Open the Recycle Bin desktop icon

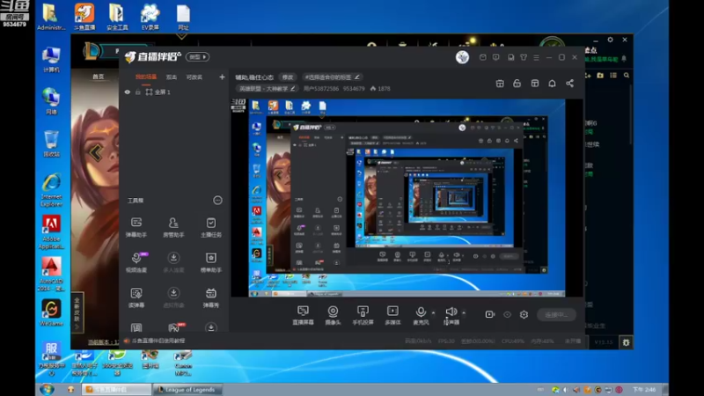(x=51, y=143)
